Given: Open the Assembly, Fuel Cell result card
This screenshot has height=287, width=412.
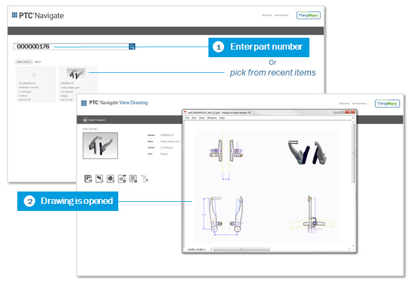Looking at the screenshot, I should point(36,84).
